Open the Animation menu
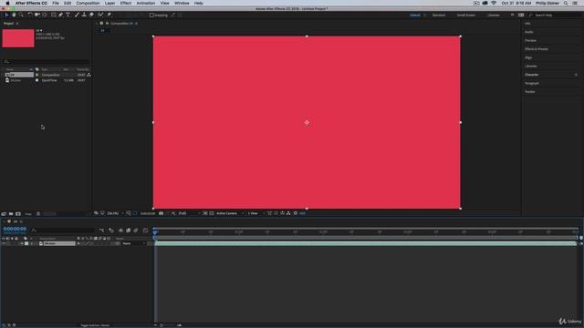 (x=146, y=3)
